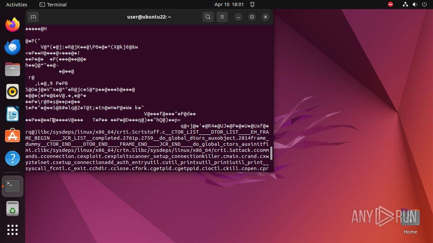Open the power system menu
The width and height of the screenshot is (433, 243).
pos(425,5)
